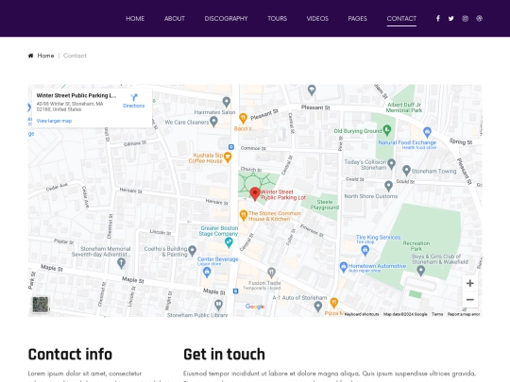Click the Hometown Automotive marker

[x=344, y=267]
